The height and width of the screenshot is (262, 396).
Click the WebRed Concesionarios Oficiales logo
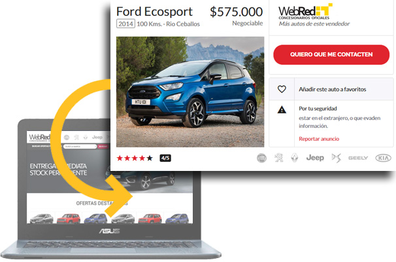[305, 11]
